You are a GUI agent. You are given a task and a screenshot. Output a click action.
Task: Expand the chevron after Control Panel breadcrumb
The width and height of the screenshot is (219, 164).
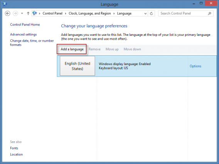(66, 13)
